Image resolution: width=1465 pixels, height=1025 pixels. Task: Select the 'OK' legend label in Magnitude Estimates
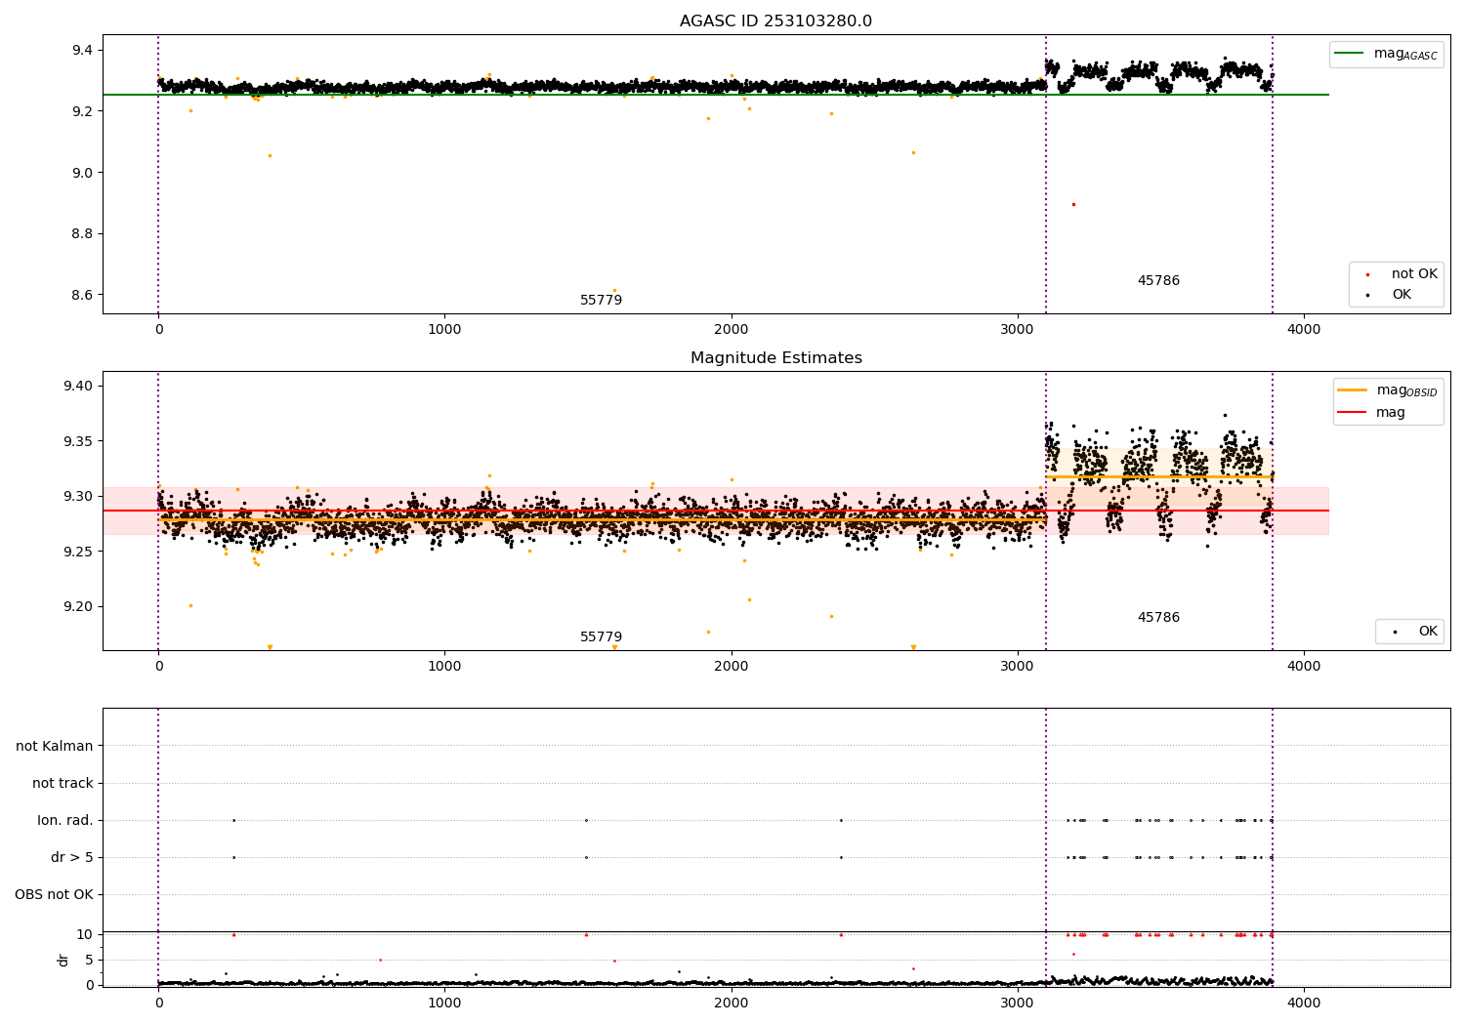1428,632
